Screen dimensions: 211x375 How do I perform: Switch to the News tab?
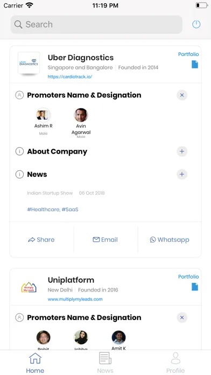[x=105, y=363]
